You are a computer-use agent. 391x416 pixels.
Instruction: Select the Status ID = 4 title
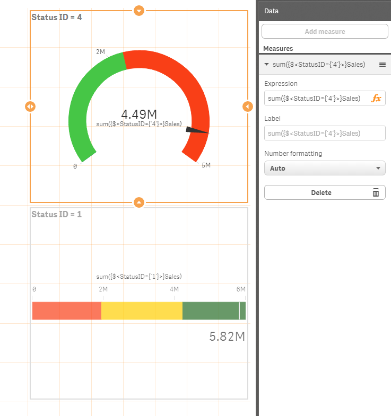57,17
